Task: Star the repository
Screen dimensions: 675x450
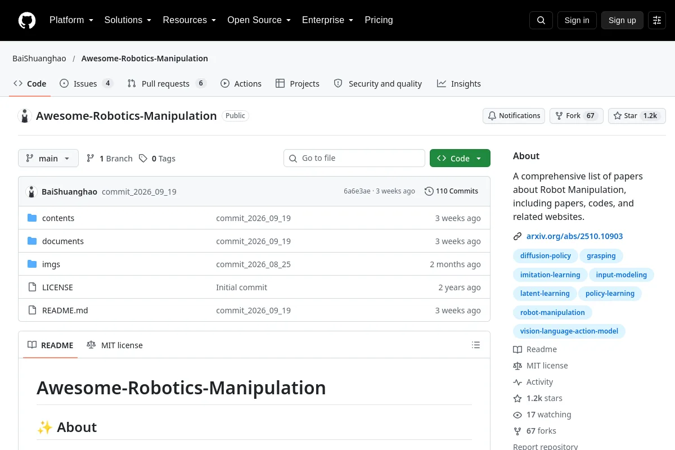Action: pyautogui.click(x=637, y=116)
